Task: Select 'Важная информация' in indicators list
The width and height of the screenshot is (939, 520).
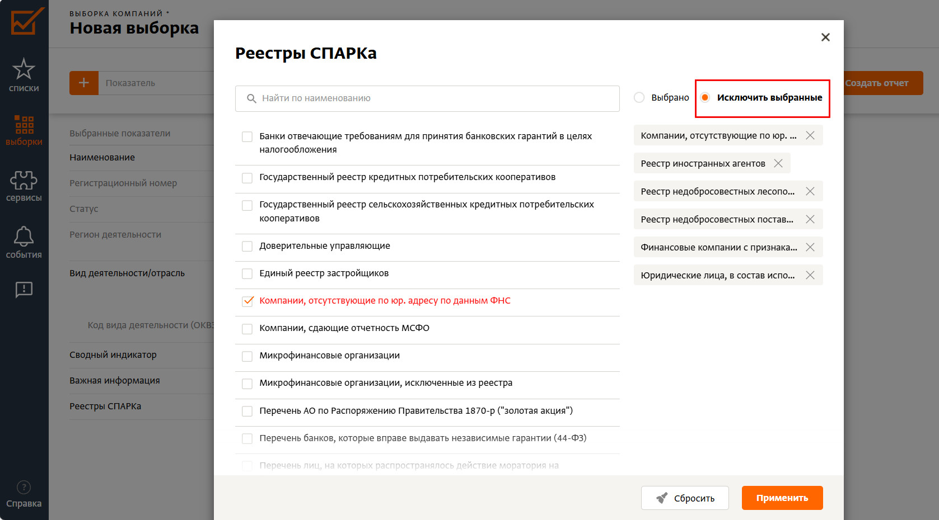Action: [x=115, y=380]
